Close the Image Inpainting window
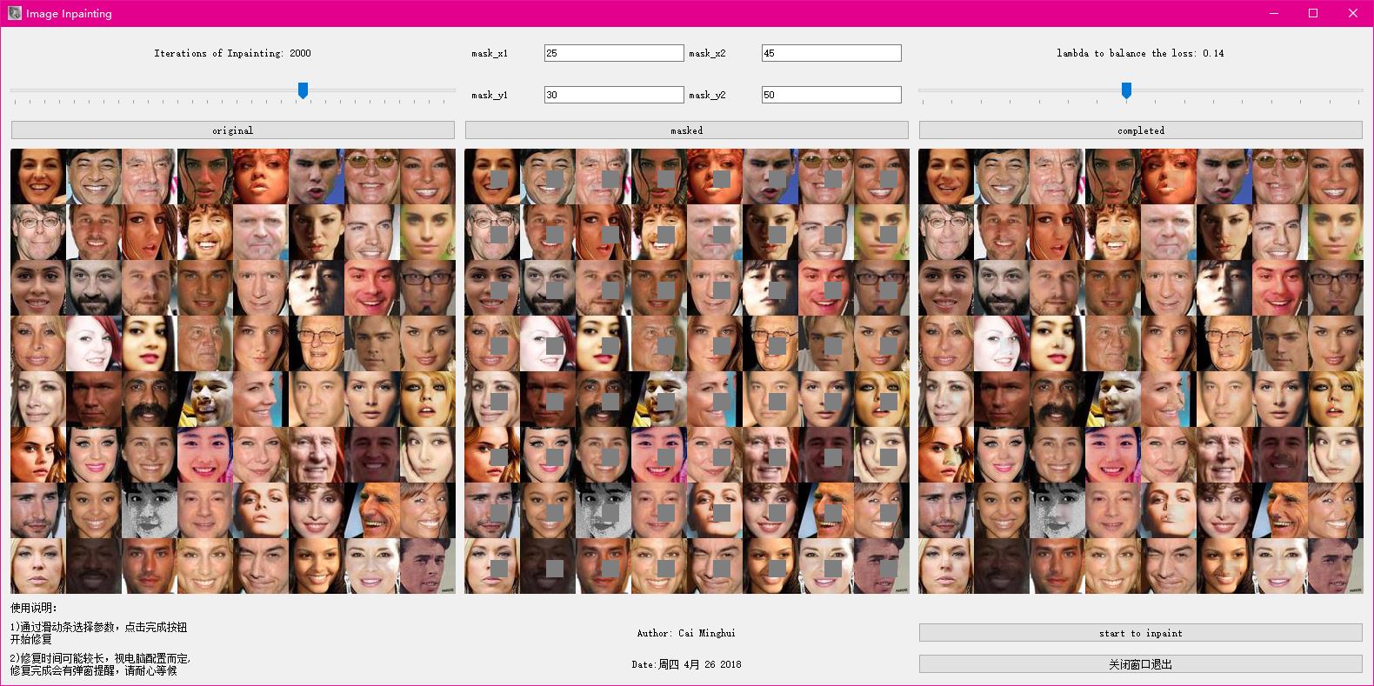Screen dimensions: 1374x686 [1353, 13]
